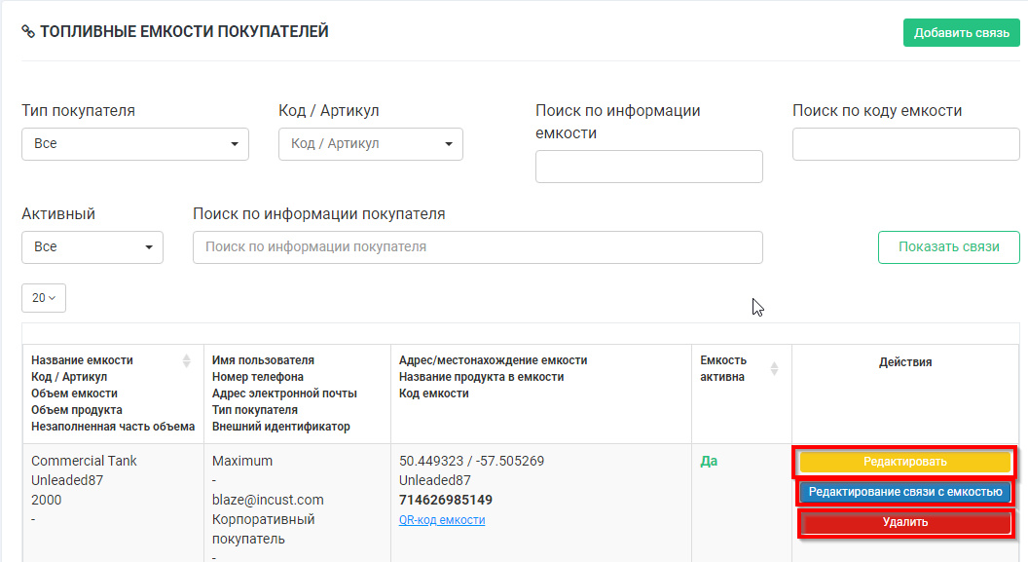This screenshot has height=562, width=1028.
Task: Click the tank code 714626985149
Action: (x=446, y=500)
